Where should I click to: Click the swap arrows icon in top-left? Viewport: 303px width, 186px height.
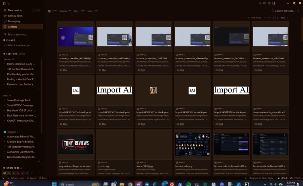pos(9,4)
